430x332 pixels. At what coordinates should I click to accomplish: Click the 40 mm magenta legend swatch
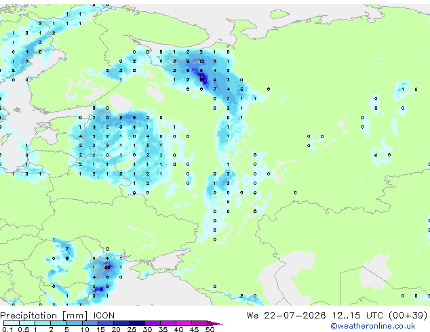tap(184, 323)
